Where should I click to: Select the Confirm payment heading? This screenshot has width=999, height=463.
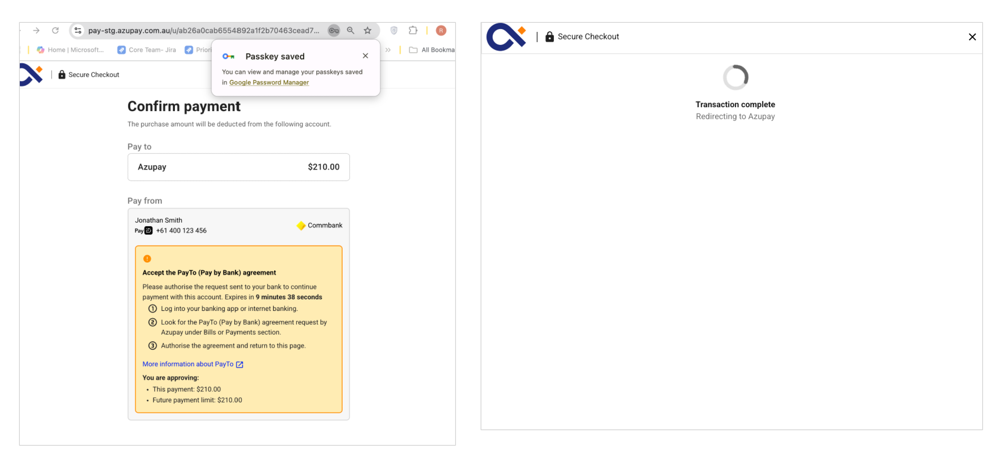(184, 106)
